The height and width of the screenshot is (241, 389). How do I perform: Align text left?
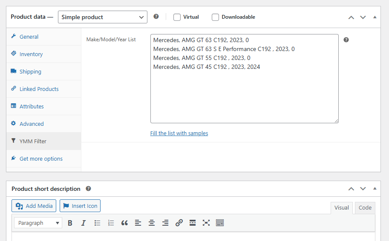pos(138,223)
